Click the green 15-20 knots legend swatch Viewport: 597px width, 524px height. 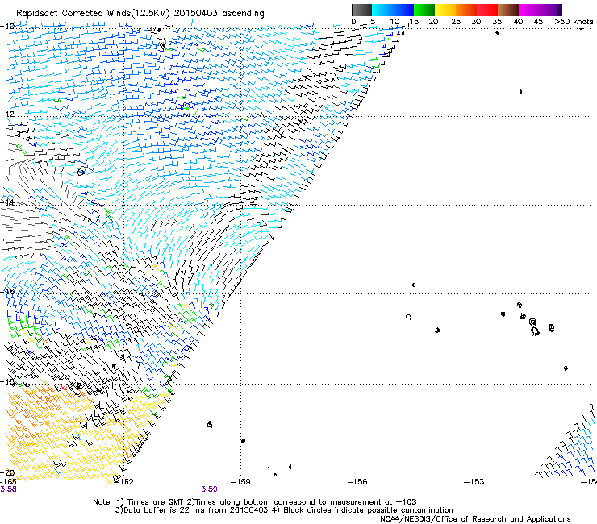pos(424,10)
